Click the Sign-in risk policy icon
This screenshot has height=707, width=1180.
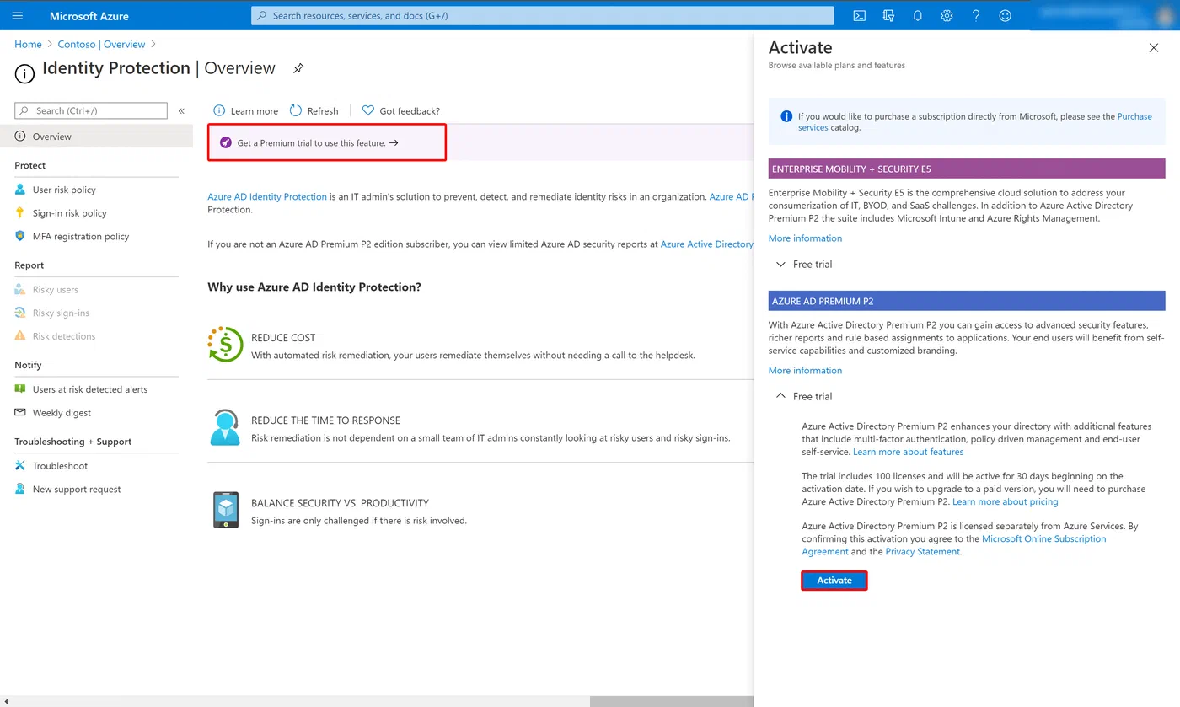[x=20, y=213]
